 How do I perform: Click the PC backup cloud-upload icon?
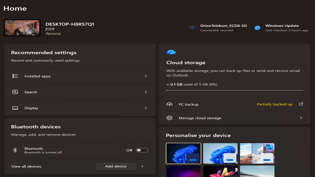click(170, 104)
